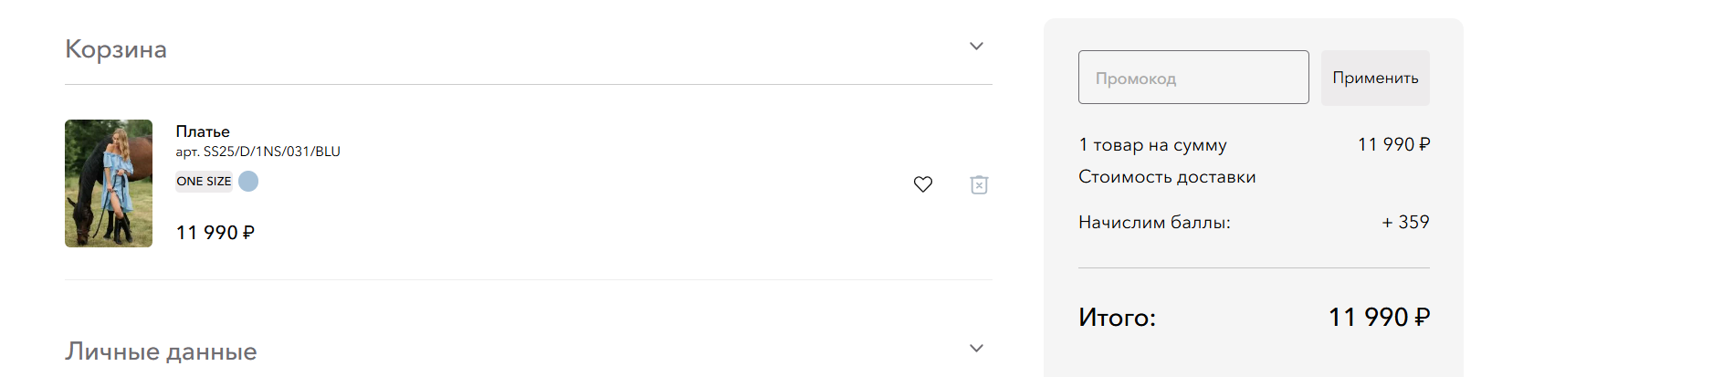The image size is (1723, 377).
Task: Click the item price 11 990 ₽
Action: coord(215,233)
